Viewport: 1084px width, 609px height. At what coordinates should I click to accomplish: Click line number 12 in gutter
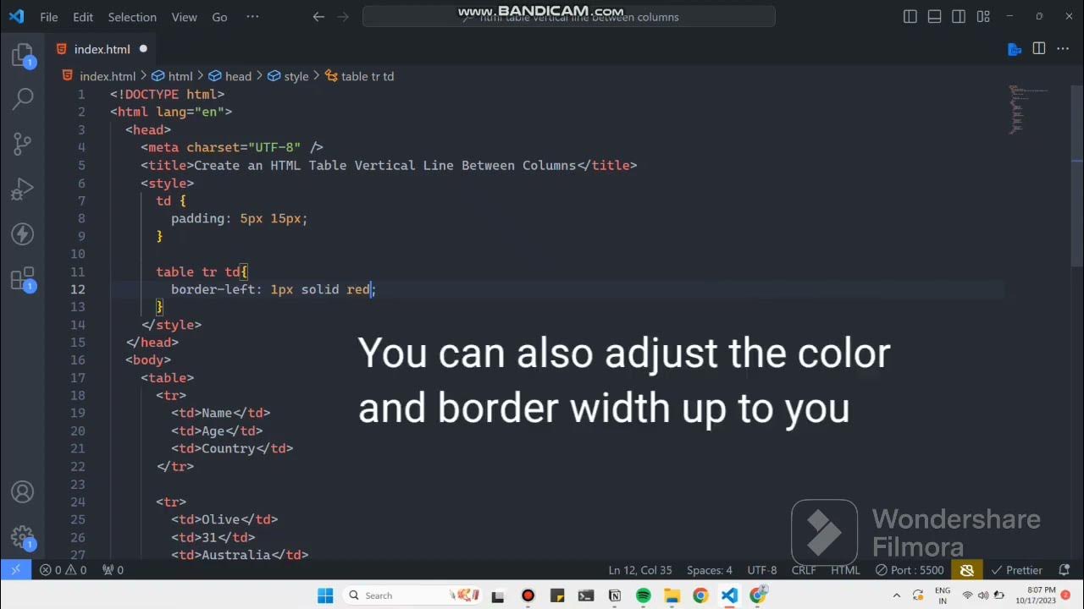(x=78, y=289)
